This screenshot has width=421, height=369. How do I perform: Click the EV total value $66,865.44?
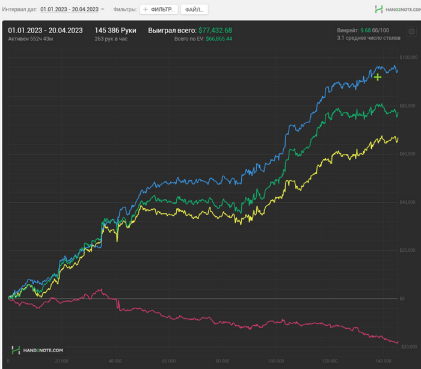coord(219,39)
